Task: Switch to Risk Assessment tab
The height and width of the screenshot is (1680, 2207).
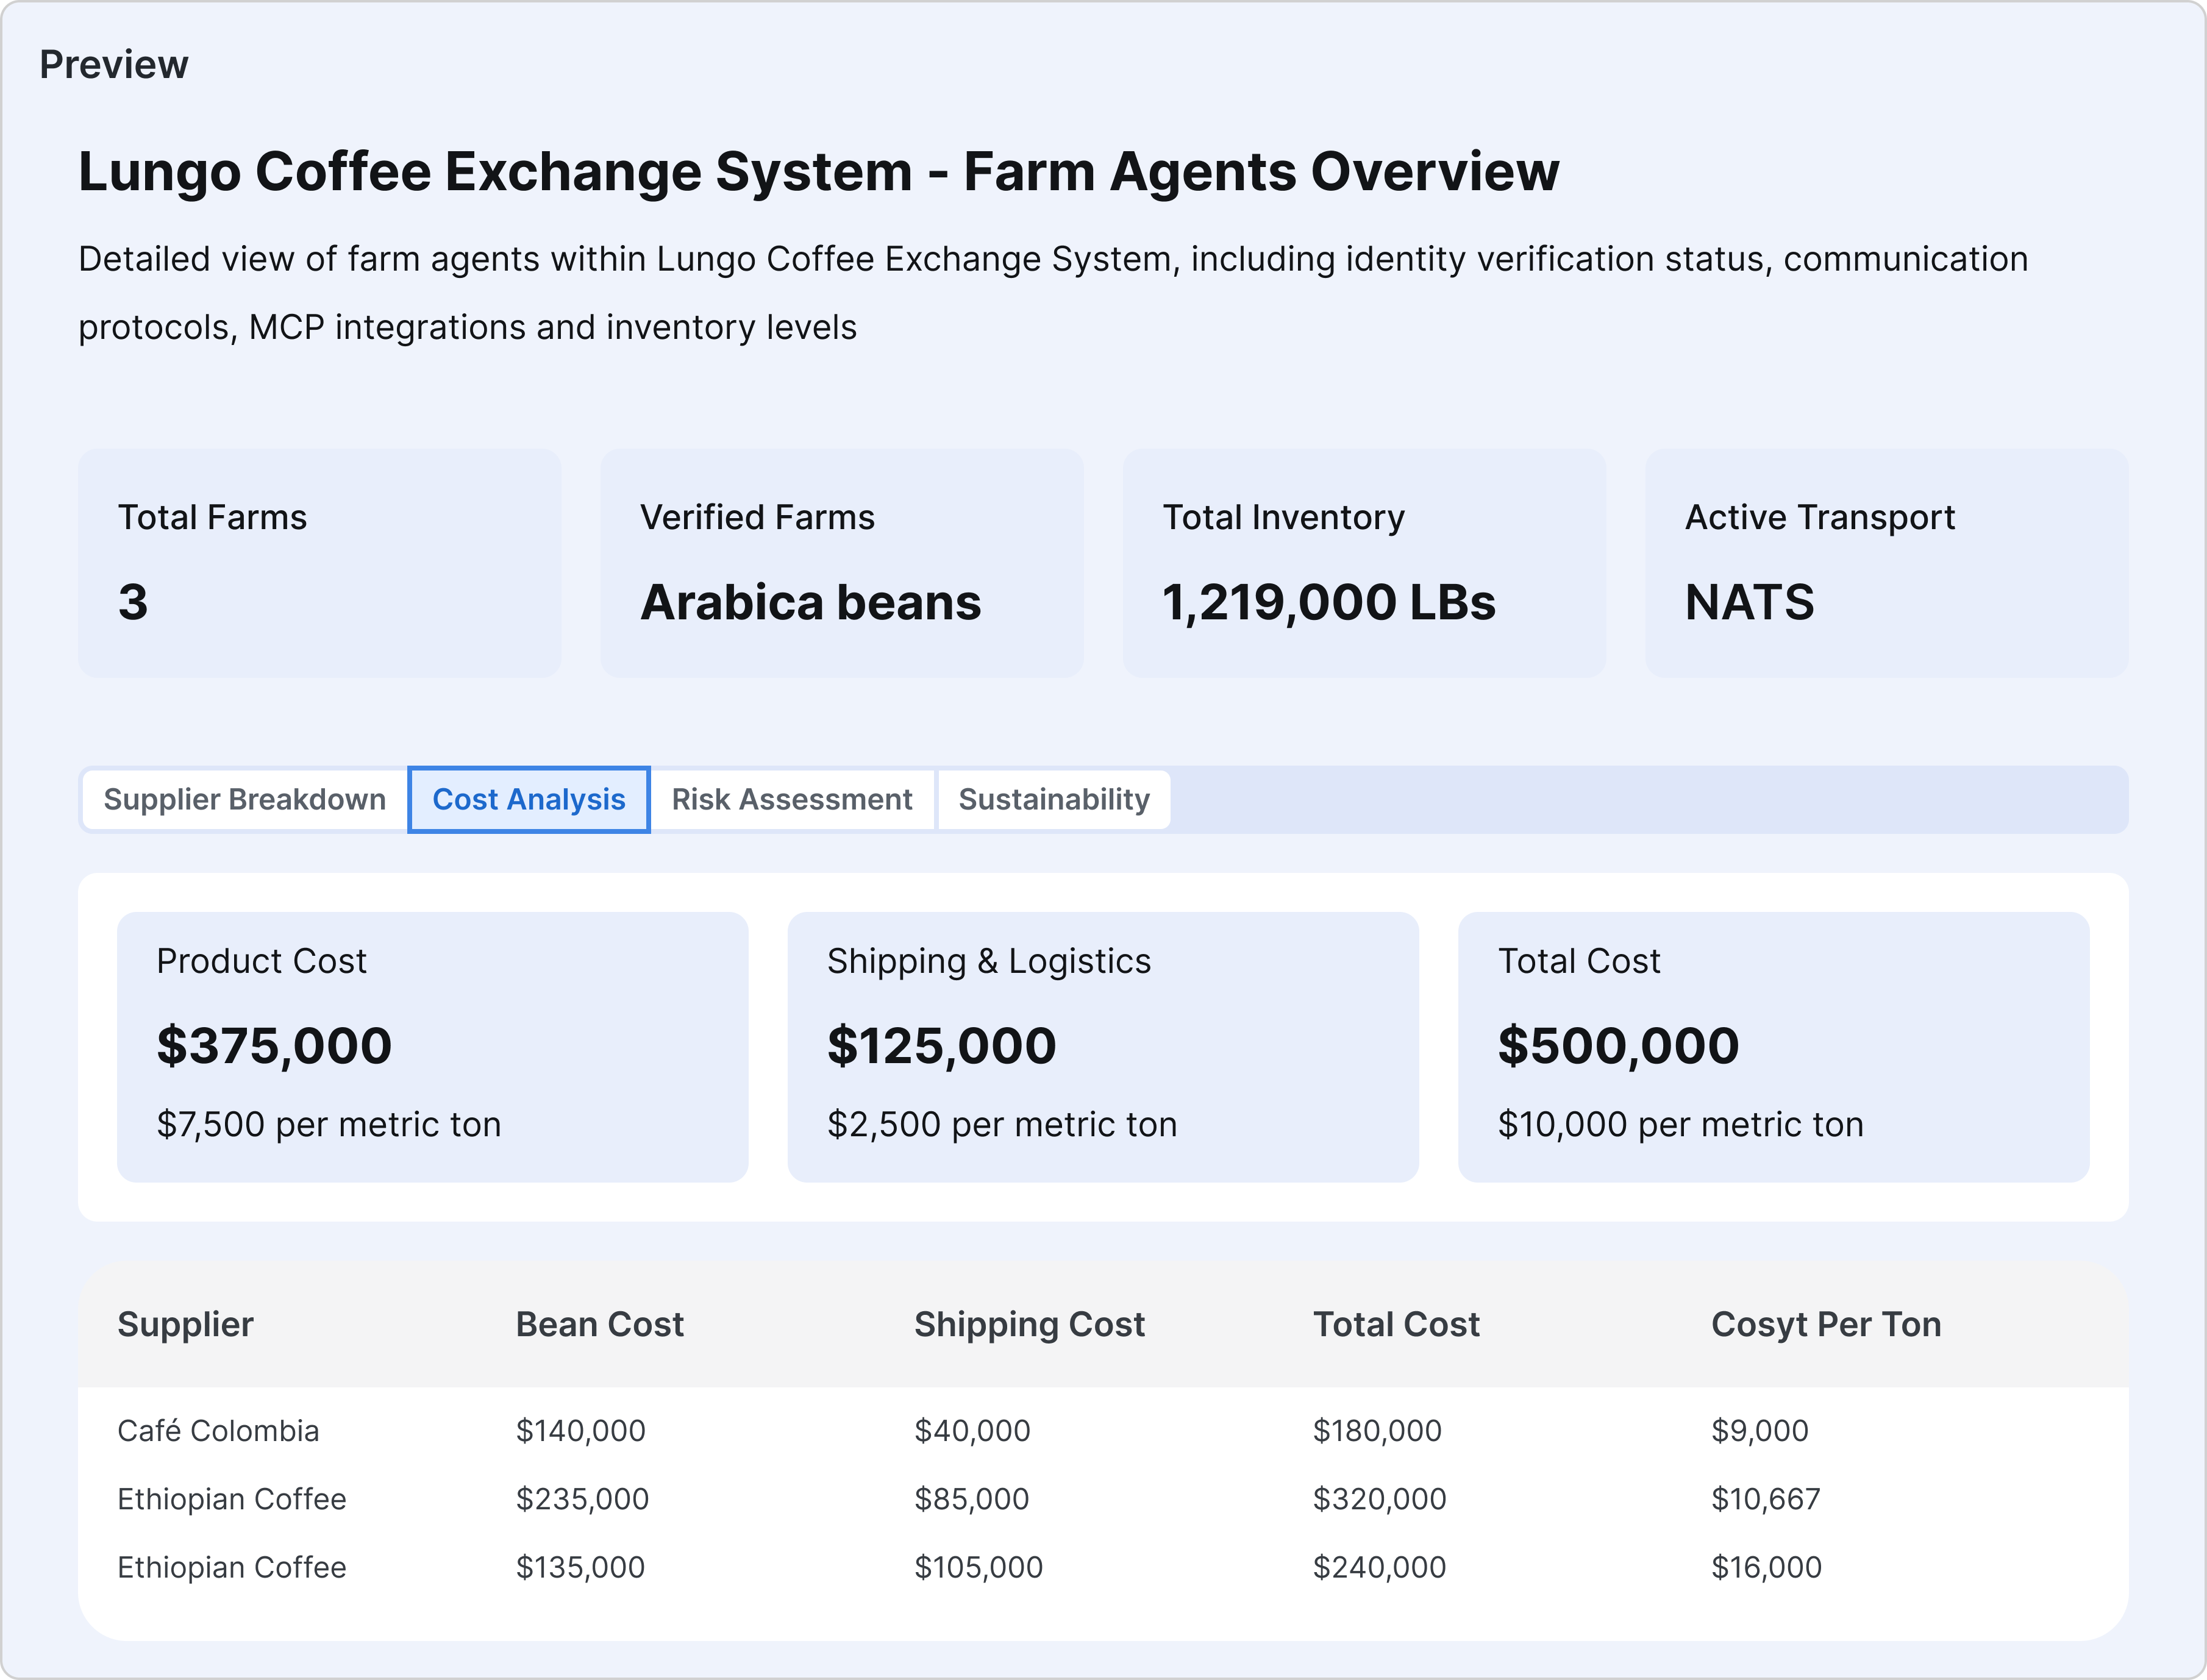Action: coord(791,799)
